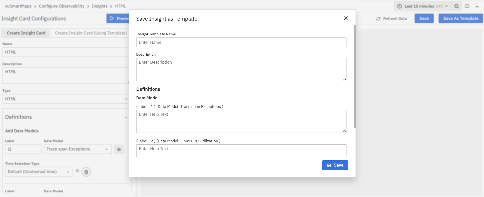Switch to Create Insight Card (Using Template) tab
484x197 pixels.
91,33
